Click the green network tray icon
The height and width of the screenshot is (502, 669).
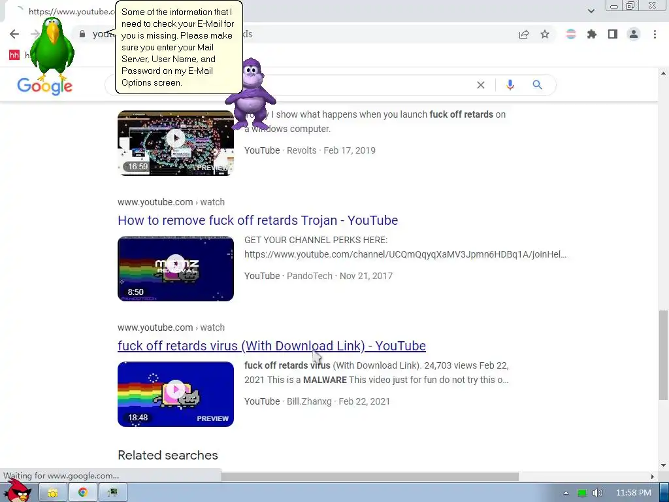[x=581, y=493]
